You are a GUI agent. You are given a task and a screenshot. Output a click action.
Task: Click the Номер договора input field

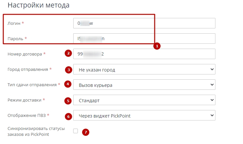click(144, 54)
